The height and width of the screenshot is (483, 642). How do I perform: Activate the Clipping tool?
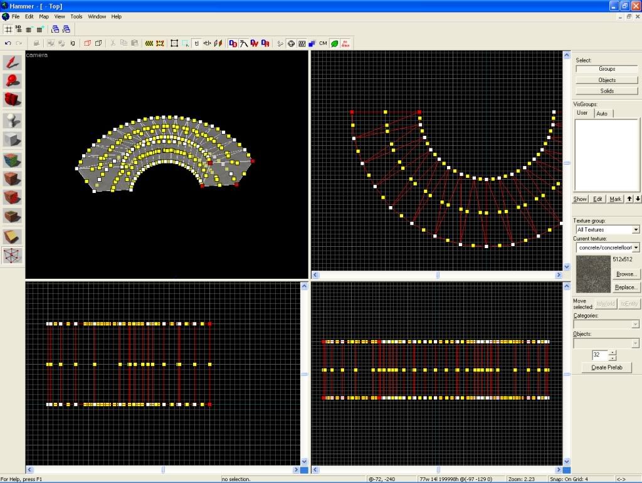(x=13, y=236)
